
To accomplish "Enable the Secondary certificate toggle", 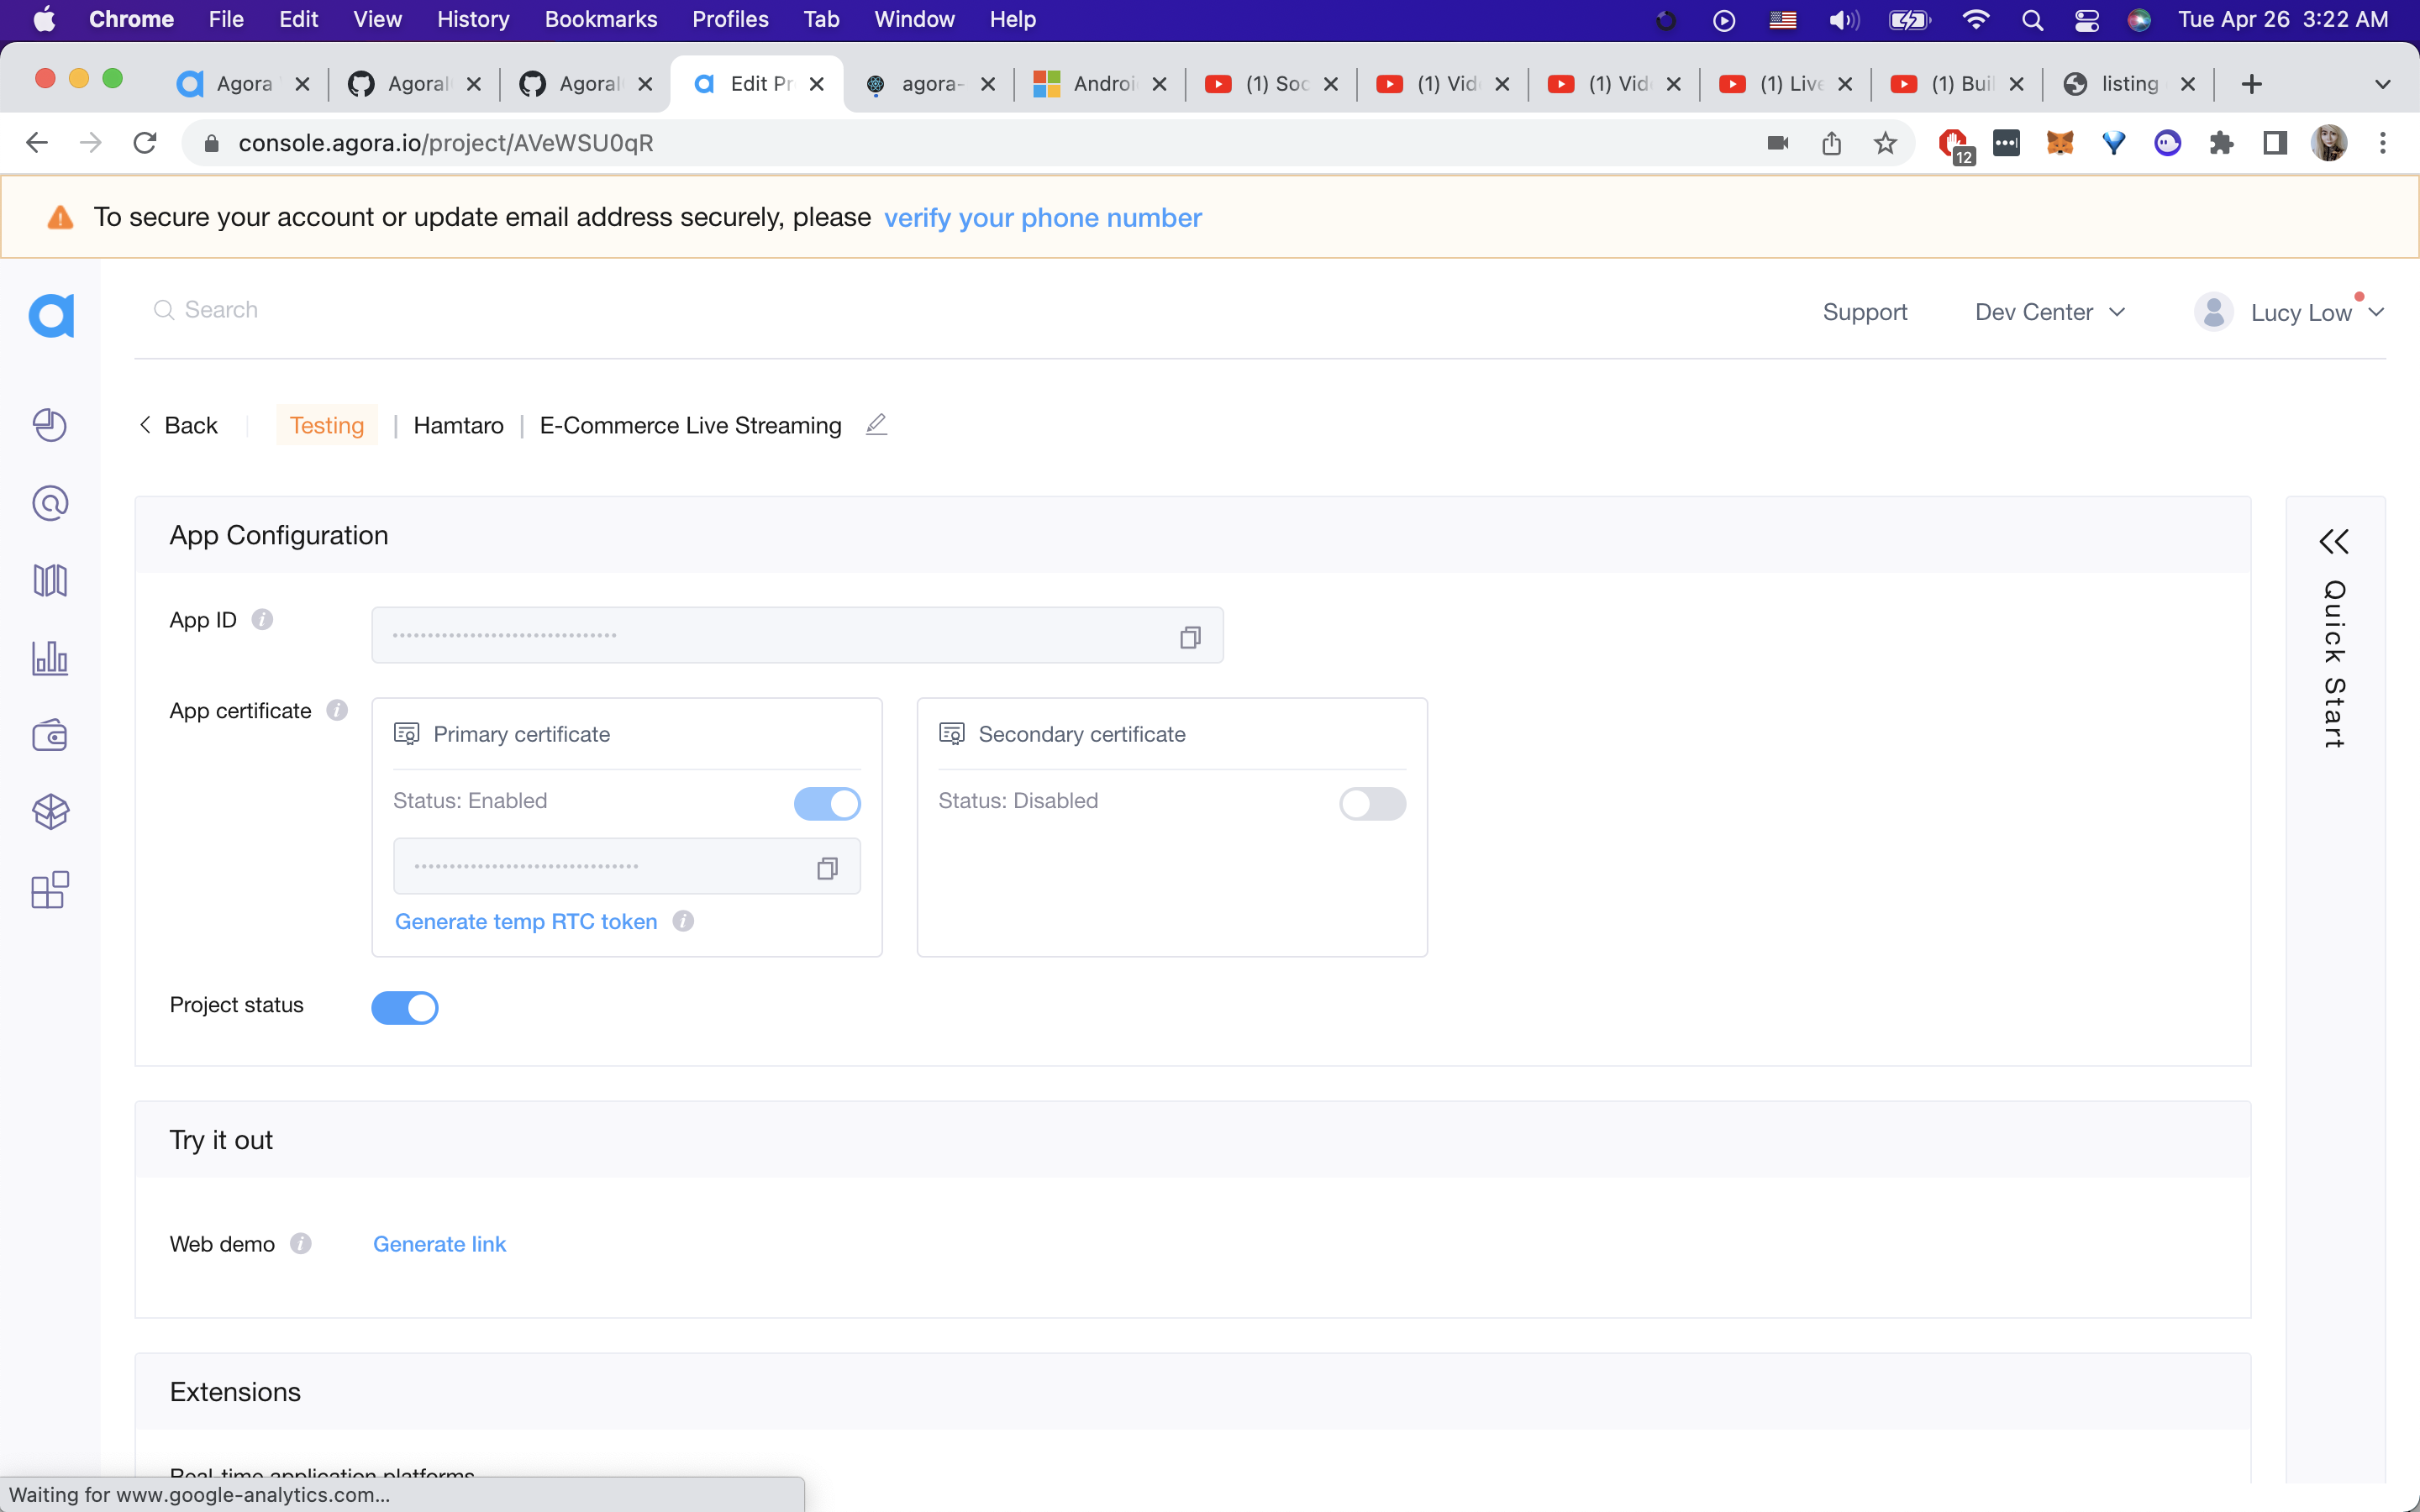I will click(1372, 803).
